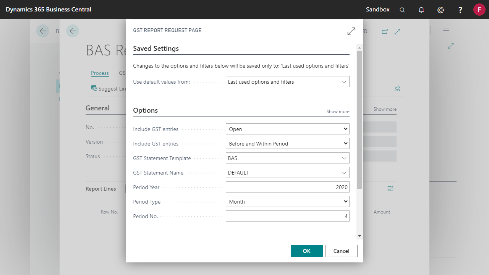Go back using the BAS Report back arrow
The width and height of the screenshot is (489, 275).
pyautogui.click(x=73, y=31)
